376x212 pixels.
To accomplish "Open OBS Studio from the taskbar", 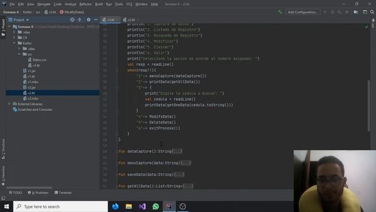I will coord(183,207).
